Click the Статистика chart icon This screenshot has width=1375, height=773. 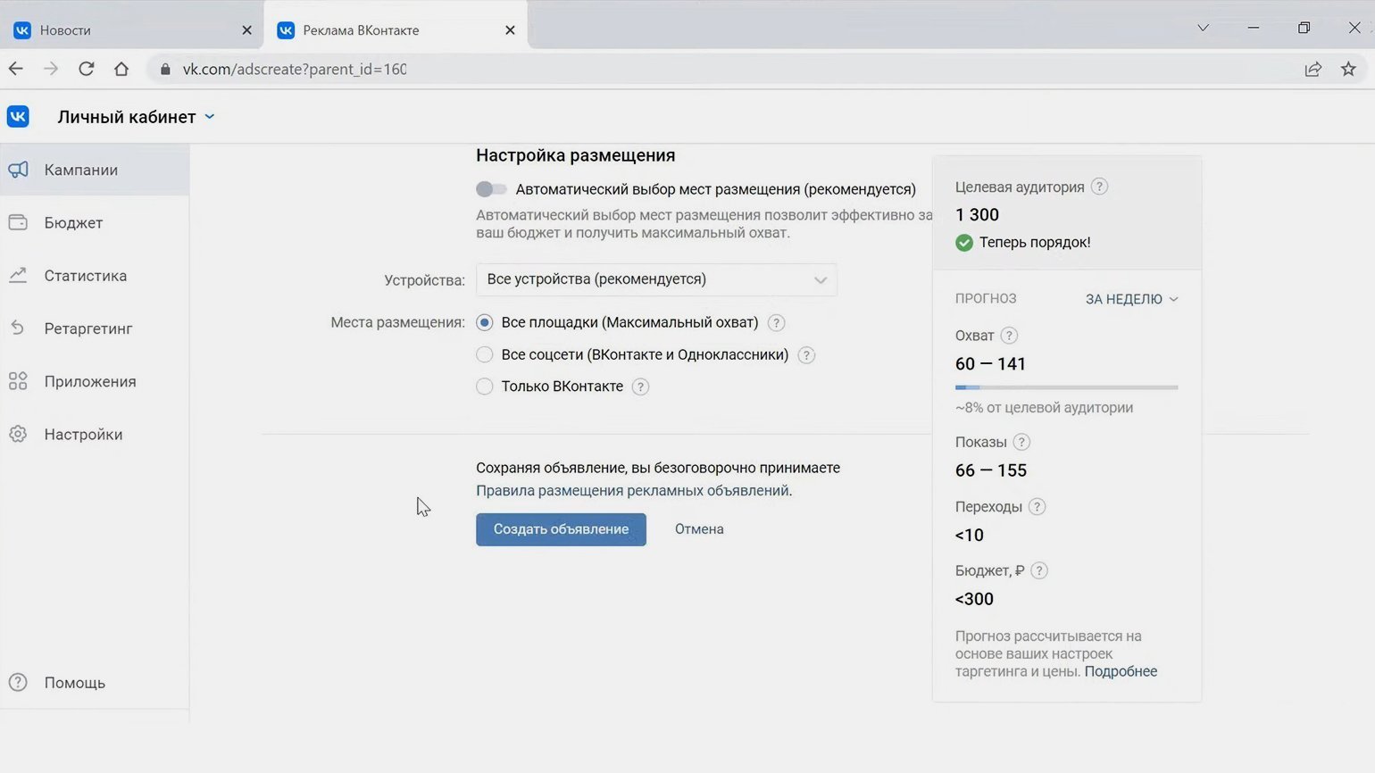point(18,275)
